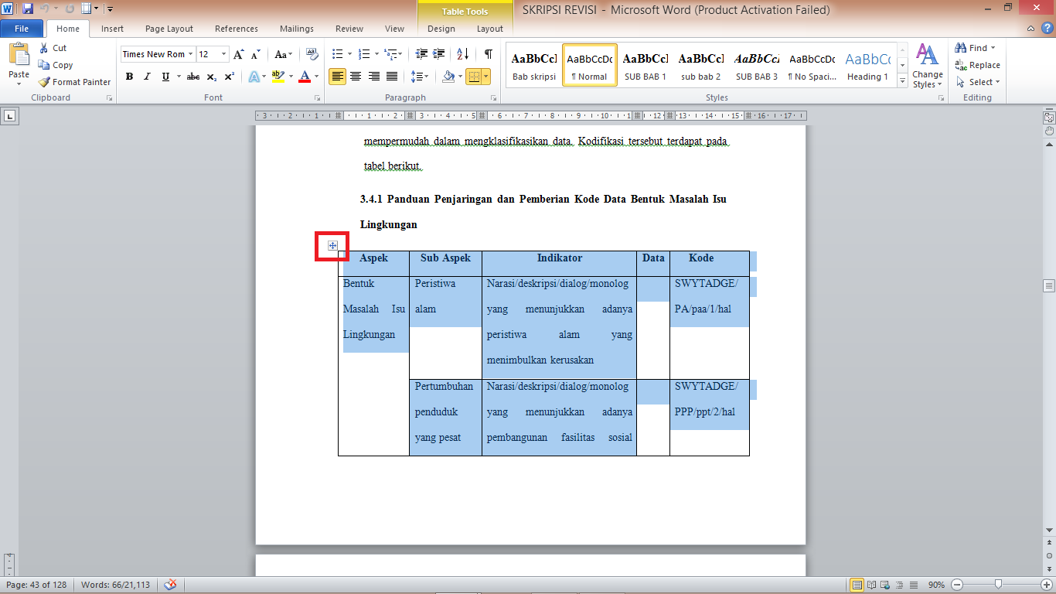Image resolution: width=1056 pixels, height=594 pixels.
Task: Switch to the Page Layout tab
Action: [169, 29]
